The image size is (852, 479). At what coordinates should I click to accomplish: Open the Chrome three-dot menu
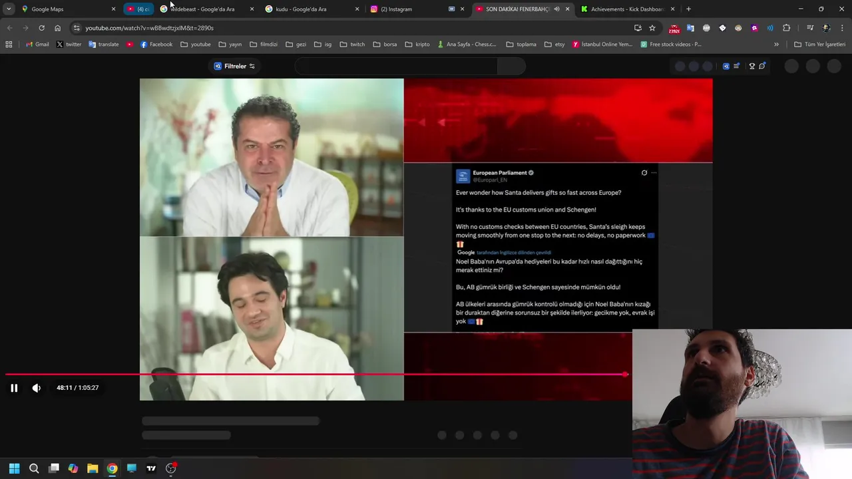tap(842, 28)
